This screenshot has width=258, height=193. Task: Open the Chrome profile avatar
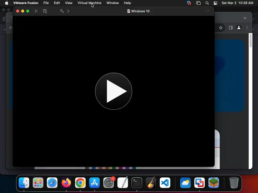pos(239,28)
